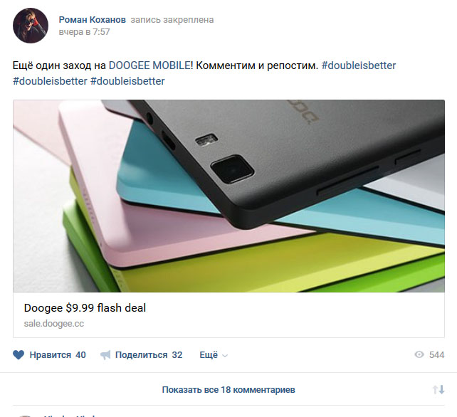Viewport: 457px width, 417px height.
Task: Follow the DOOGEE MOBILE link
Action: [x=149, y=65]
